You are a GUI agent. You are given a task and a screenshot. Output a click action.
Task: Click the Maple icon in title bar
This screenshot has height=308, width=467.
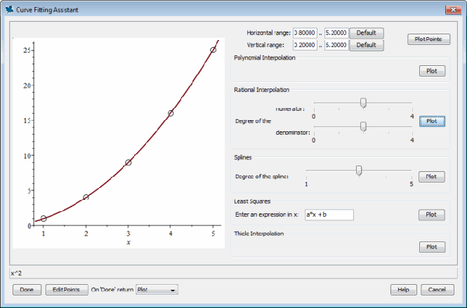(x=8, y=8)
